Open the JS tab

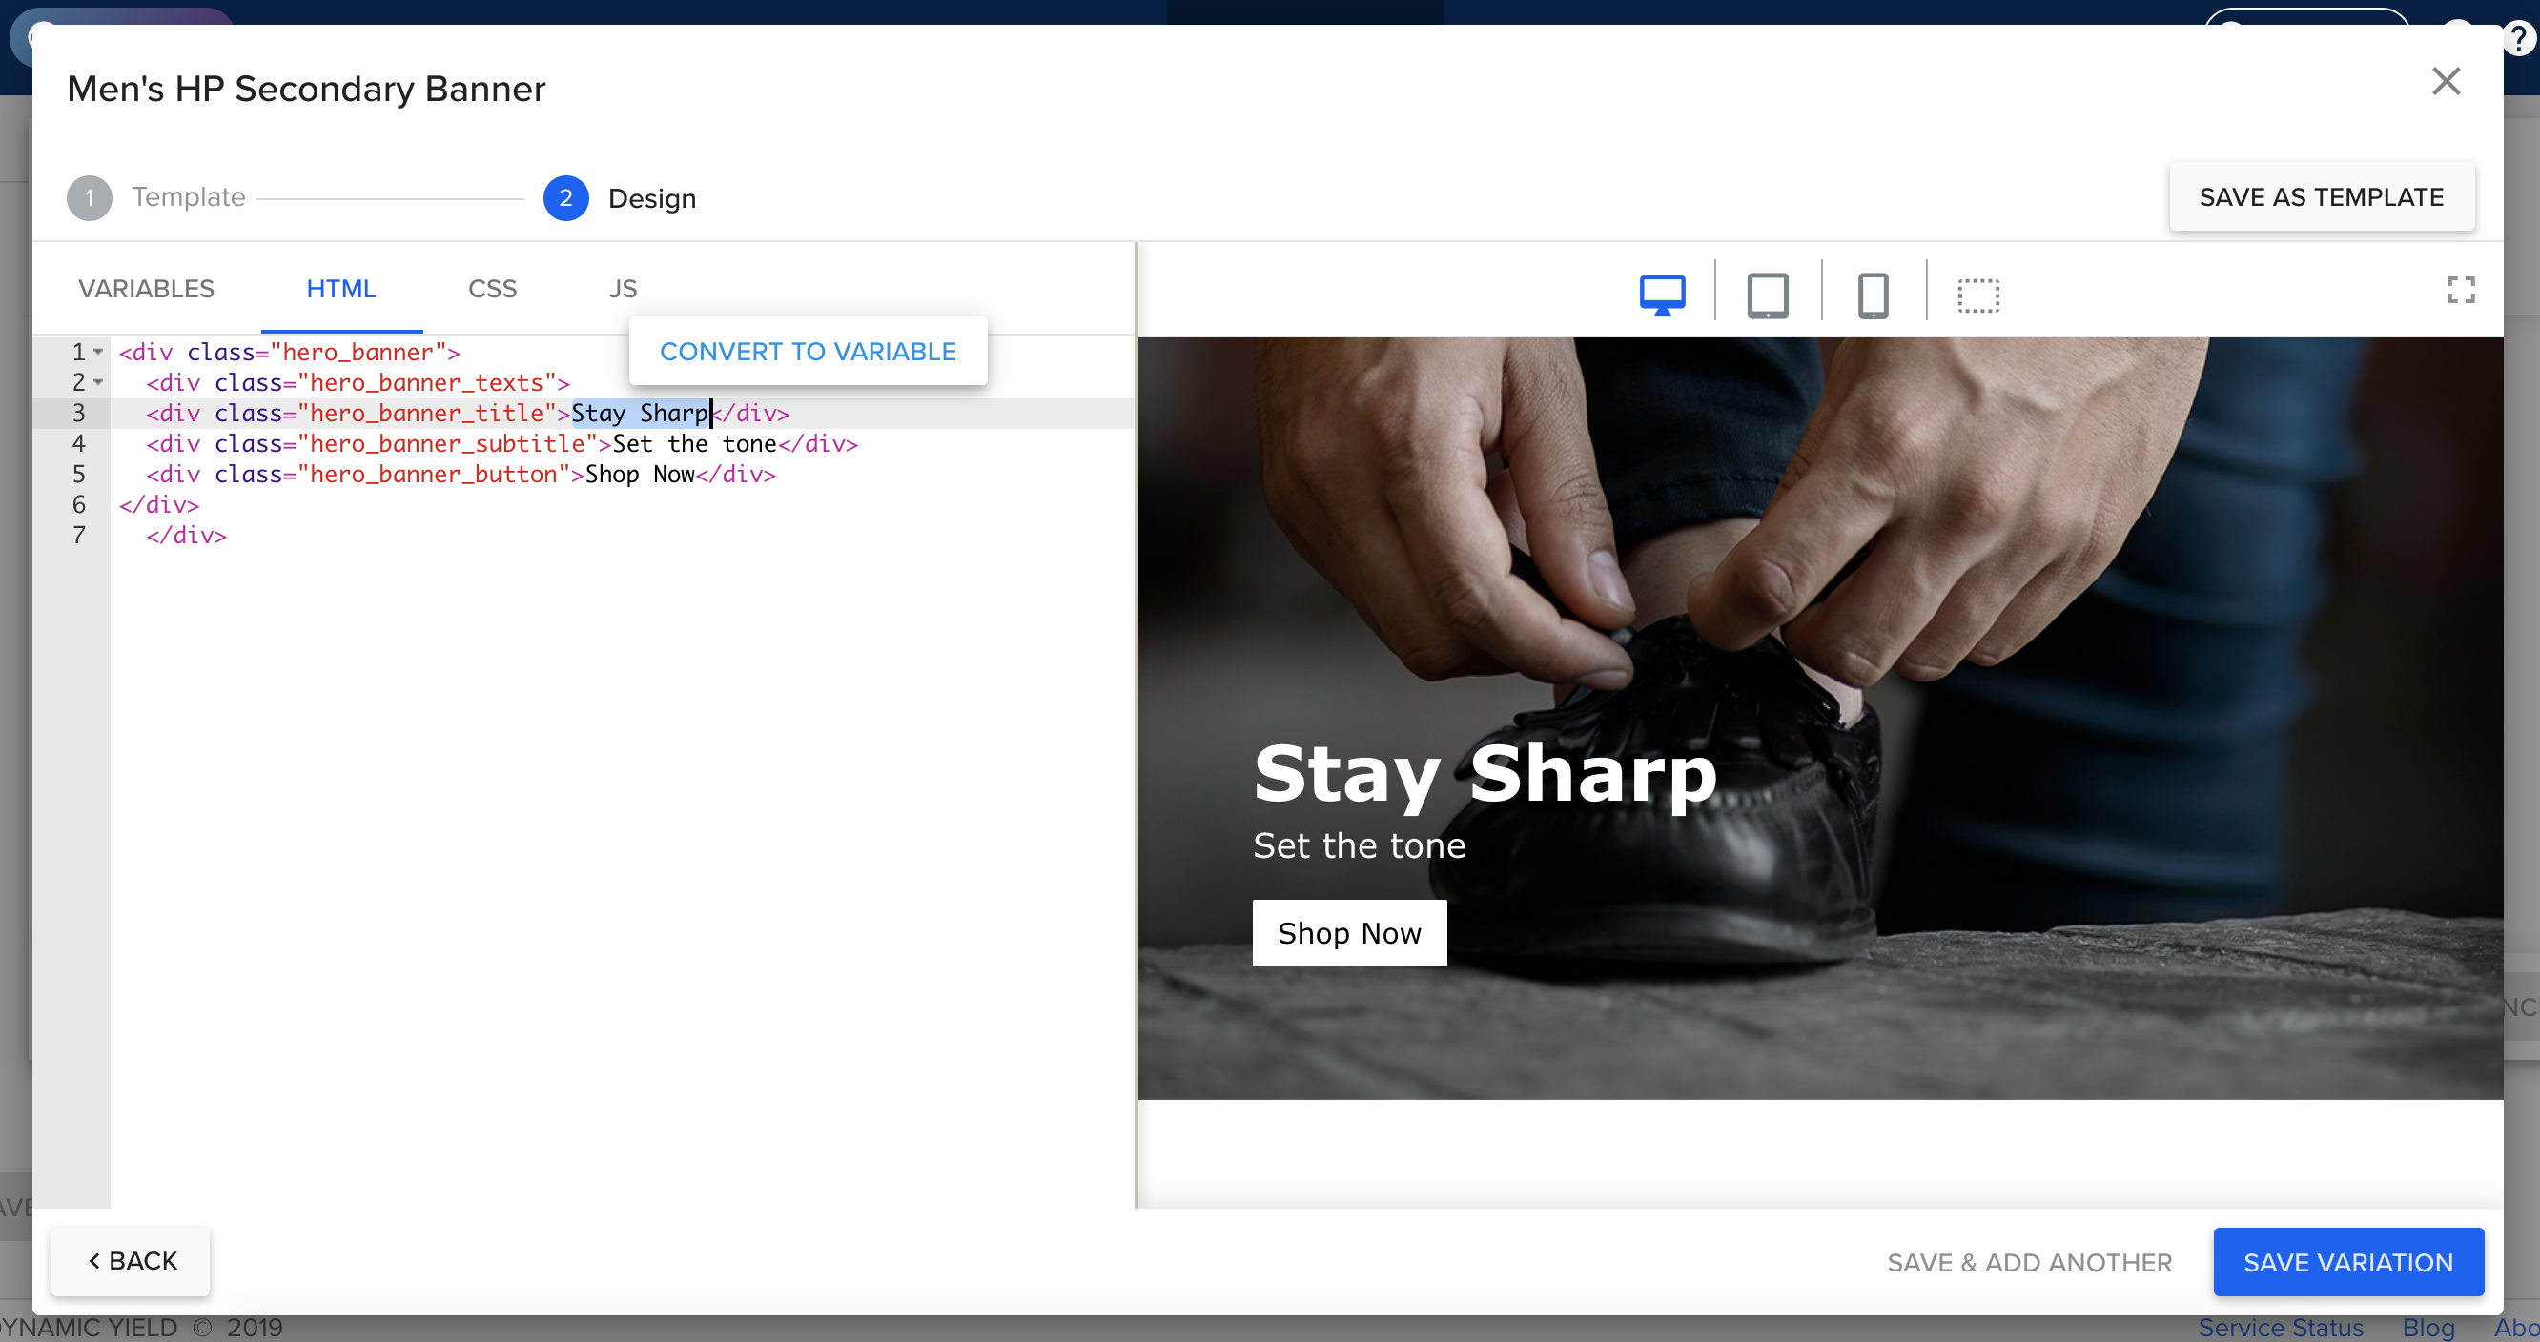[623, 289]
